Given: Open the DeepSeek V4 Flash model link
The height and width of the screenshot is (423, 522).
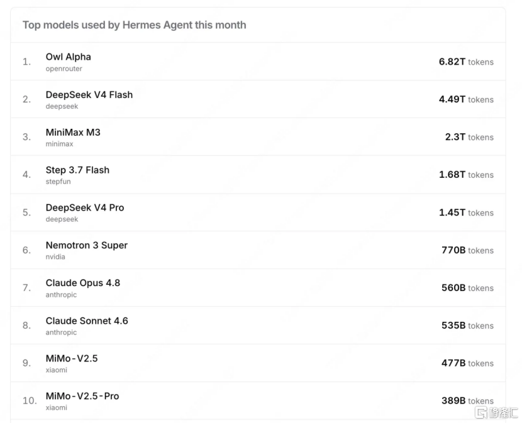Looking at the screenshot, I should (x=89, y=95).
